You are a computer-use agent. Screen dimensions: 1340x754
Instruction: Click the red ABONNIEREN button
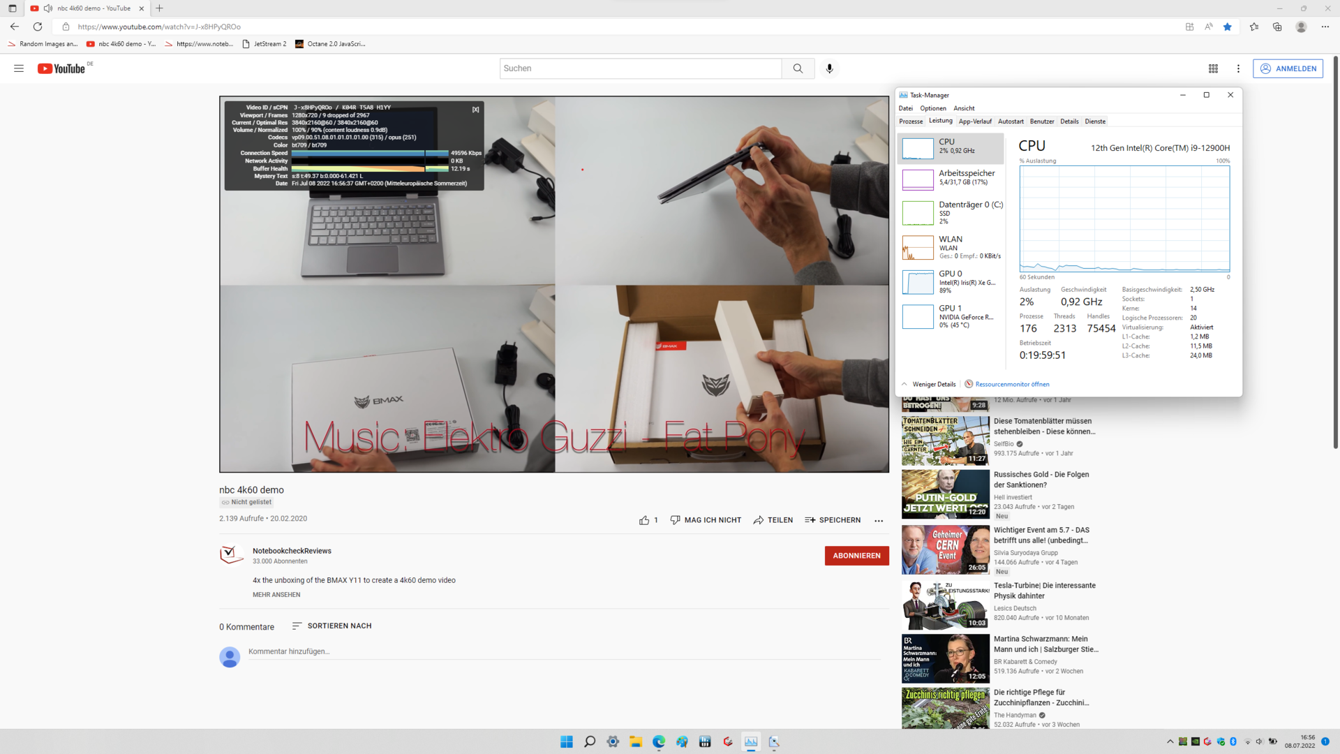click(x=856, y=556)
